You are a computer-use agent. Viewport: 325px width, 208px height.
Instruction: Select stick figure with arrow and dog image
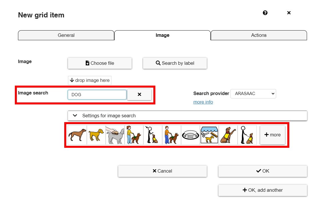coord(153,135)
